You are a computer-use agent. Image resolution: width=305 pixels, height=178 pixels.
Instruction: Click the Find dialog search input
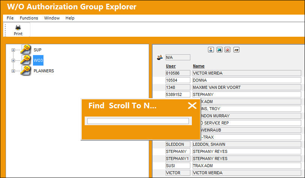click(138, 121)
